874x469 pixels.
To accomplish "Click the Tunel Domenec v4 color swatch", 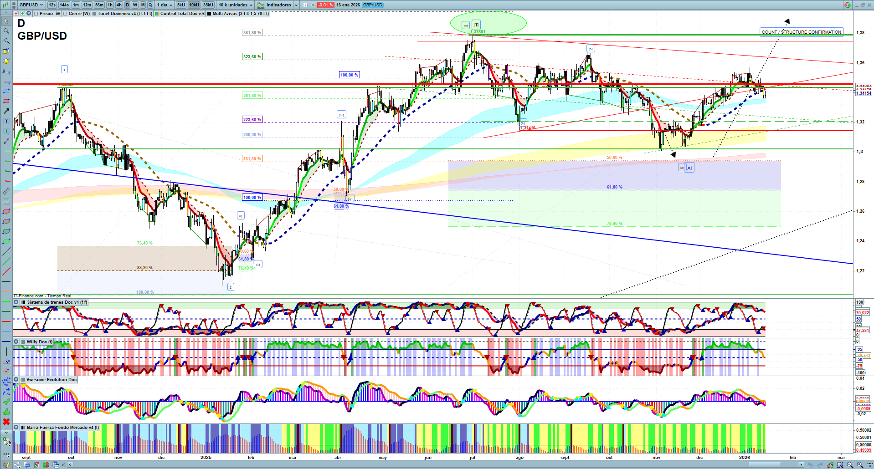I will (94, 14).
